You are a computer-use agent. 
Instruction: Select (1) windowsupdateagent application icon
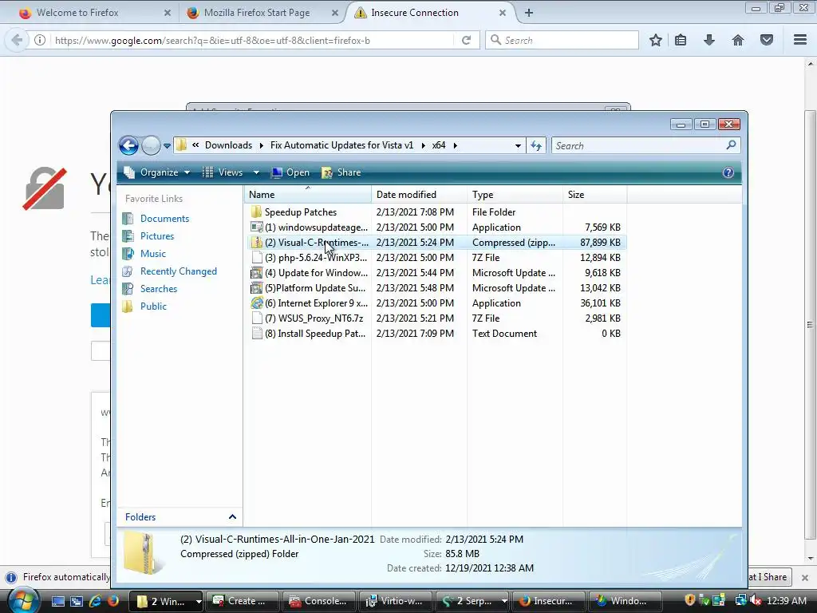[x=256, y=227]
